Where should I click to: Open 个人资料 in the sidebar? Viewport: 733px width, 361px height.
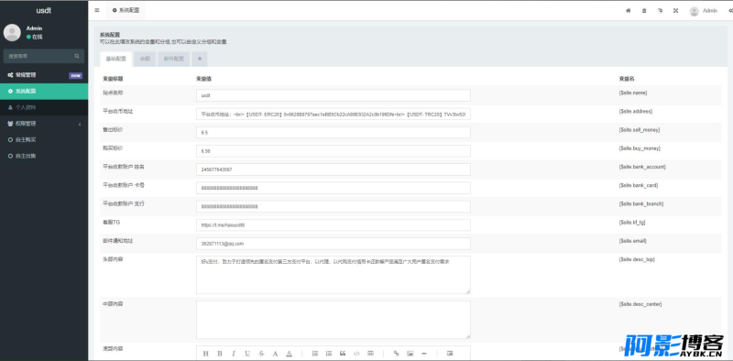pos(44,107)
